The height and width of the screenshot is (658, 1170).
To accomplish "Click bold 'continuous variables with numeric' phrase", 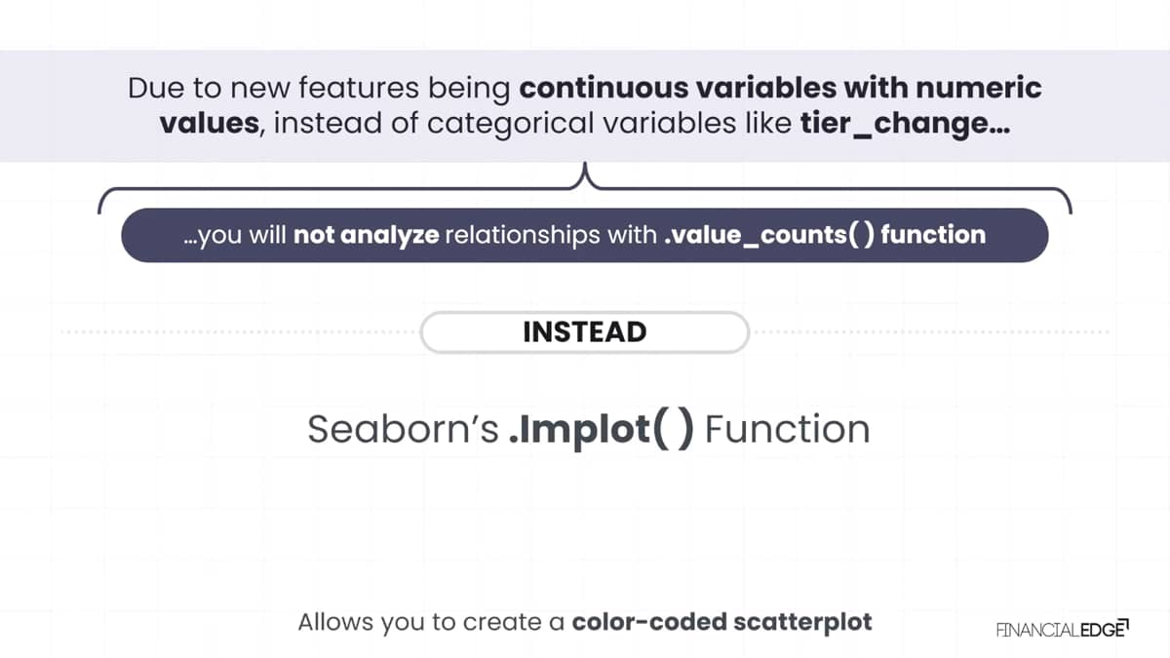I will pos(781,89).
